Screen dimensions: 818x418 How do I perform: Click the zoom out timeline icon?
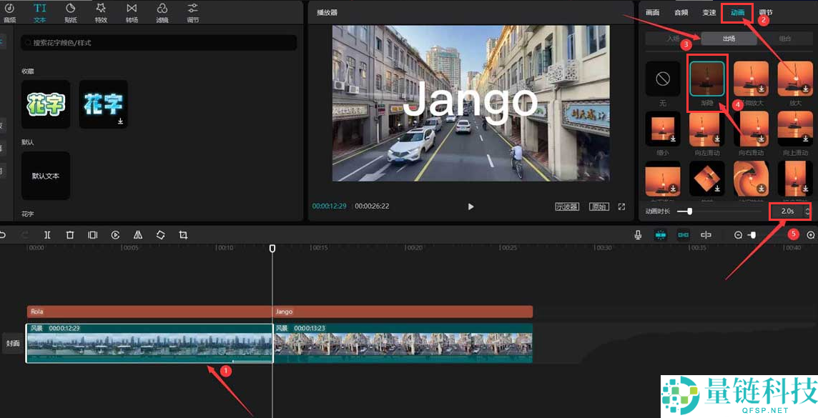pyautogui.click(x=738, y=235)
